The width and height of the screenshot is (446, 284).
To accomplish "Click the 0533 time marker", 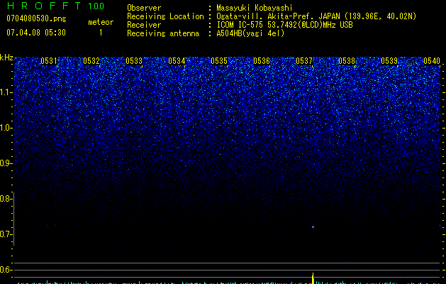I will point(134,61).
